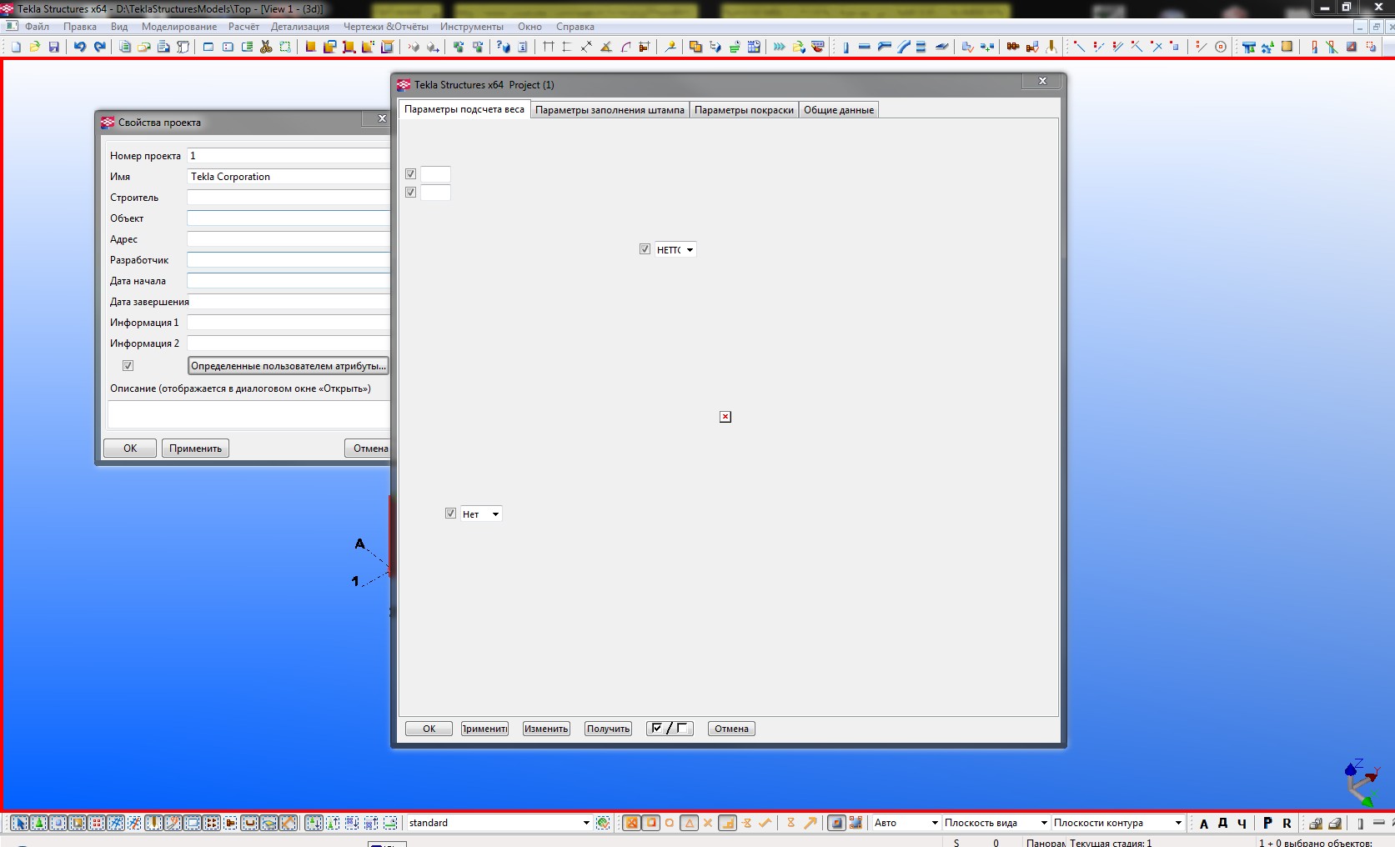Open the Нет dropdown
The width and height of the screenshot is (1395, 847).
tap(481, 514)
